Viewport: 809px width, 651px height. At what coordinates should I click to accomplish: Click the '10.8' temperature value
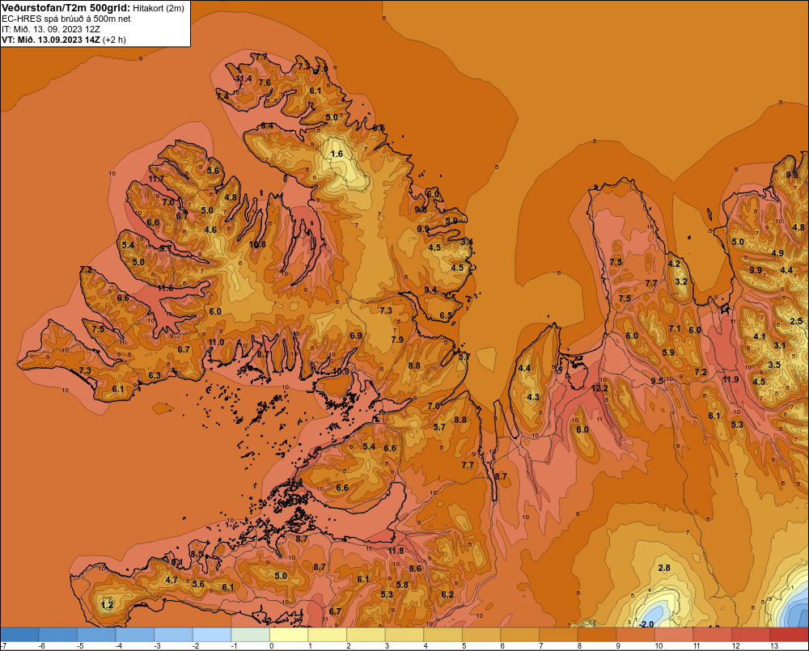pos(257,244)
